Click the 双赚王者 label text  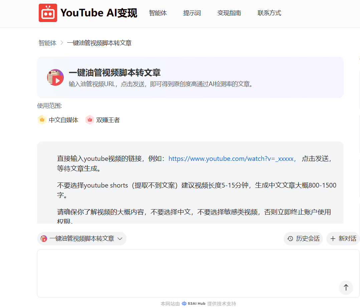[108, 120]
